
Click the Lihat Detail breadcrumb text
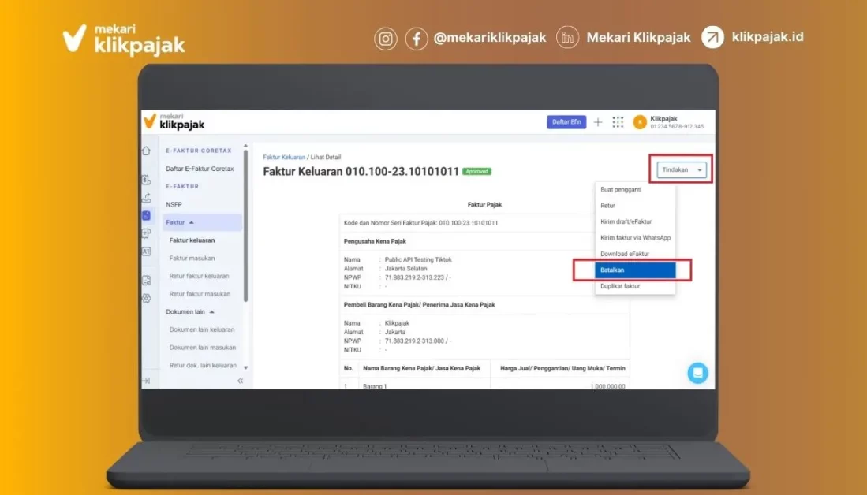326,158
